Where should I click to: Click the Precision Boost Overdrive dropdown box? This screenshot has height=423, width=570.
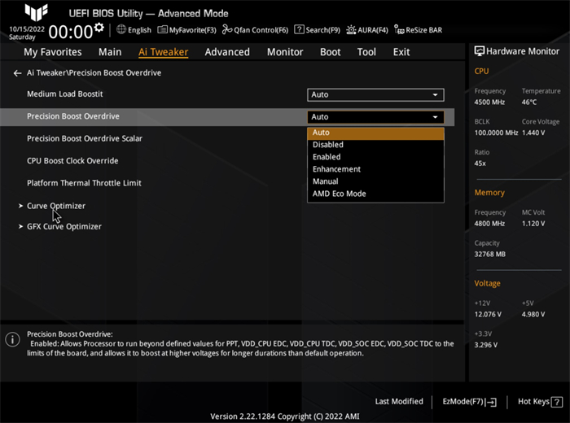click(x=375, y=117)
